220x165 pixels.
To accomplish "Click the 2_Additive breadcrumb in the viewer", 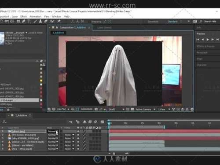I will point(58,33).
